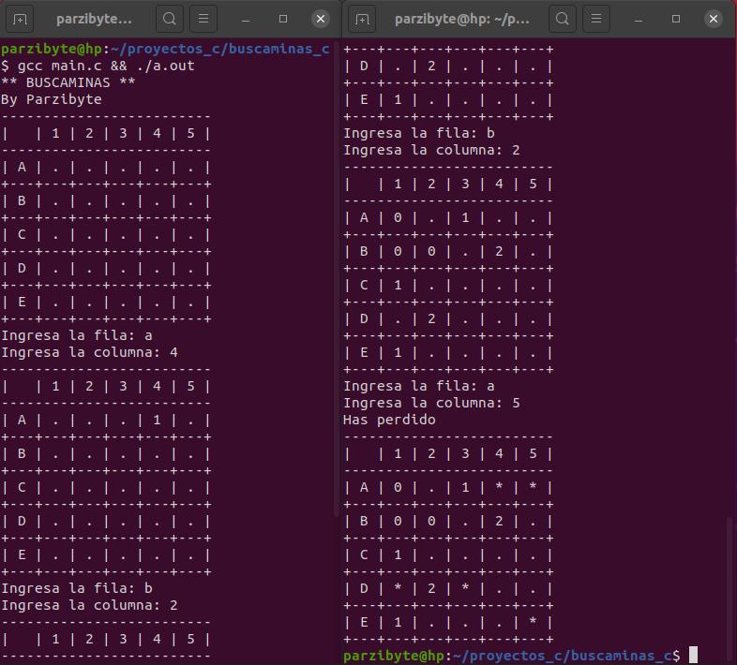
Task: Click the right window title 'parzibyte@hp: ~/p...'
Action: click(462, 19)
